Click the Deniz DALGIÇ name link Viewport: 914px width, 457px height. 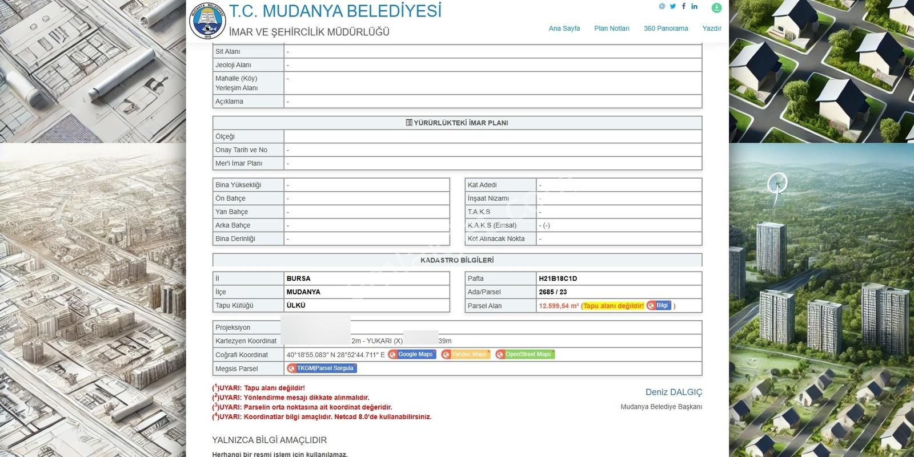point(674,393)
